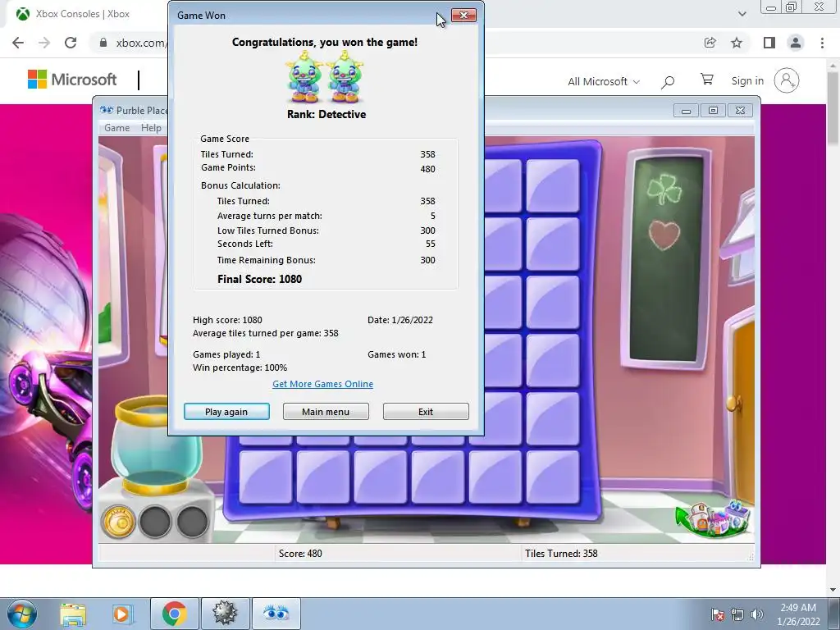This screenshot has height=630, width=840.
Task: Switch to Chrome in taskbar
Action: (174, 614)
